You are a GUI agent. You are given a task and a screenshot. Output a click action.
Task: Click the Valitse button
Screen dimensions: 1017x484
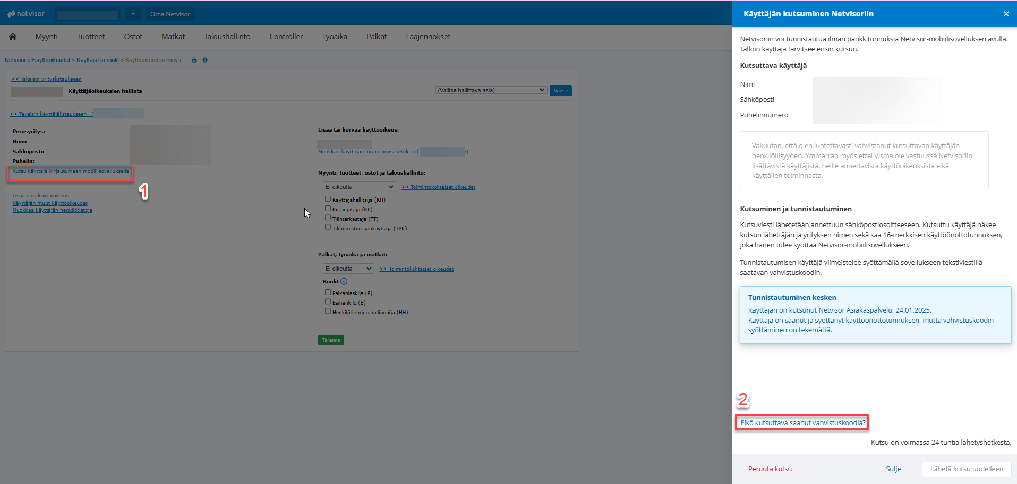coord(561,91)
